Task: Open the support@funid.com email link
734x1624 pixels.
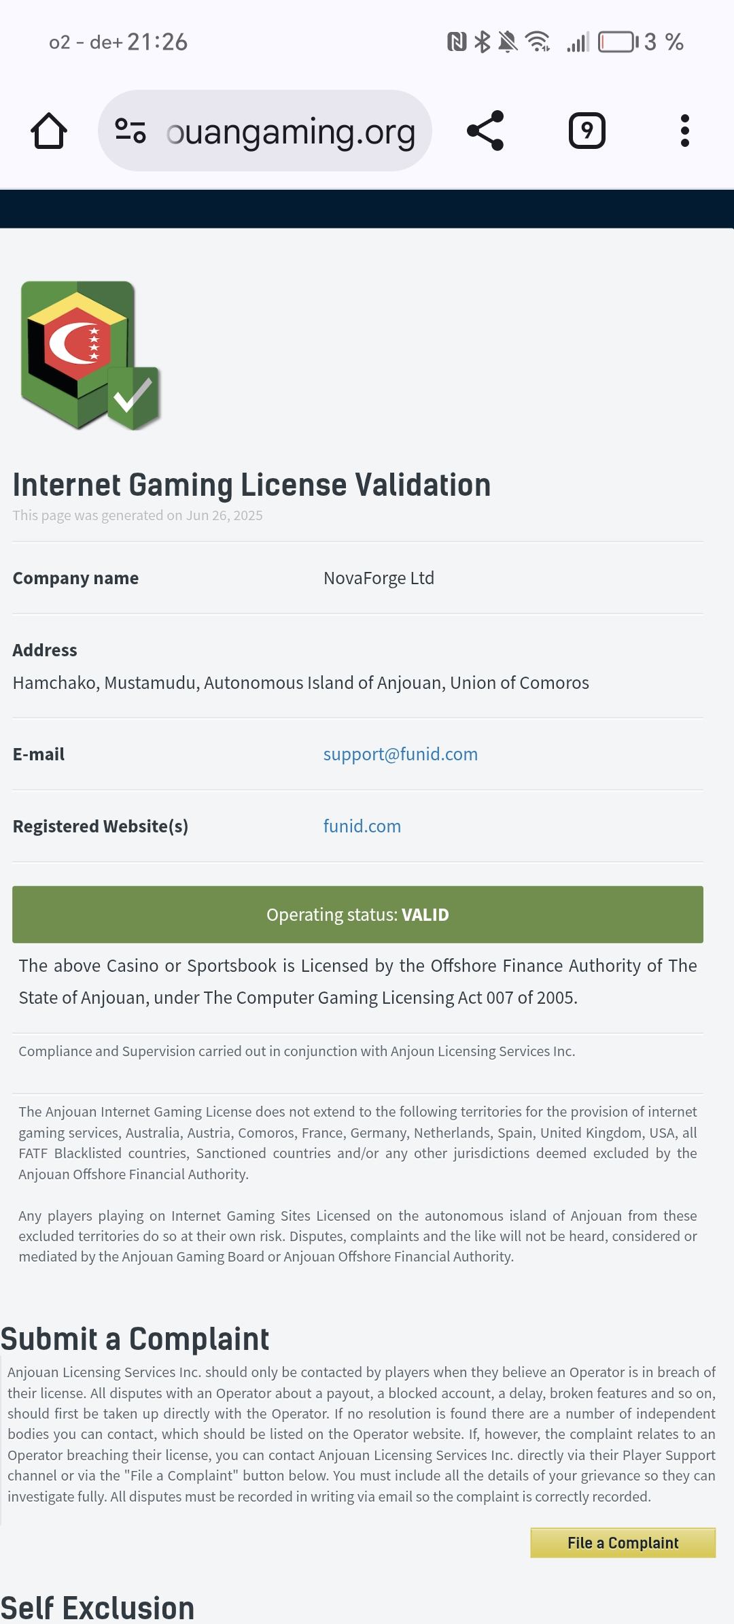Action: [400, 754]
